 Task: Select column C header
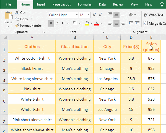coord(107,37)
